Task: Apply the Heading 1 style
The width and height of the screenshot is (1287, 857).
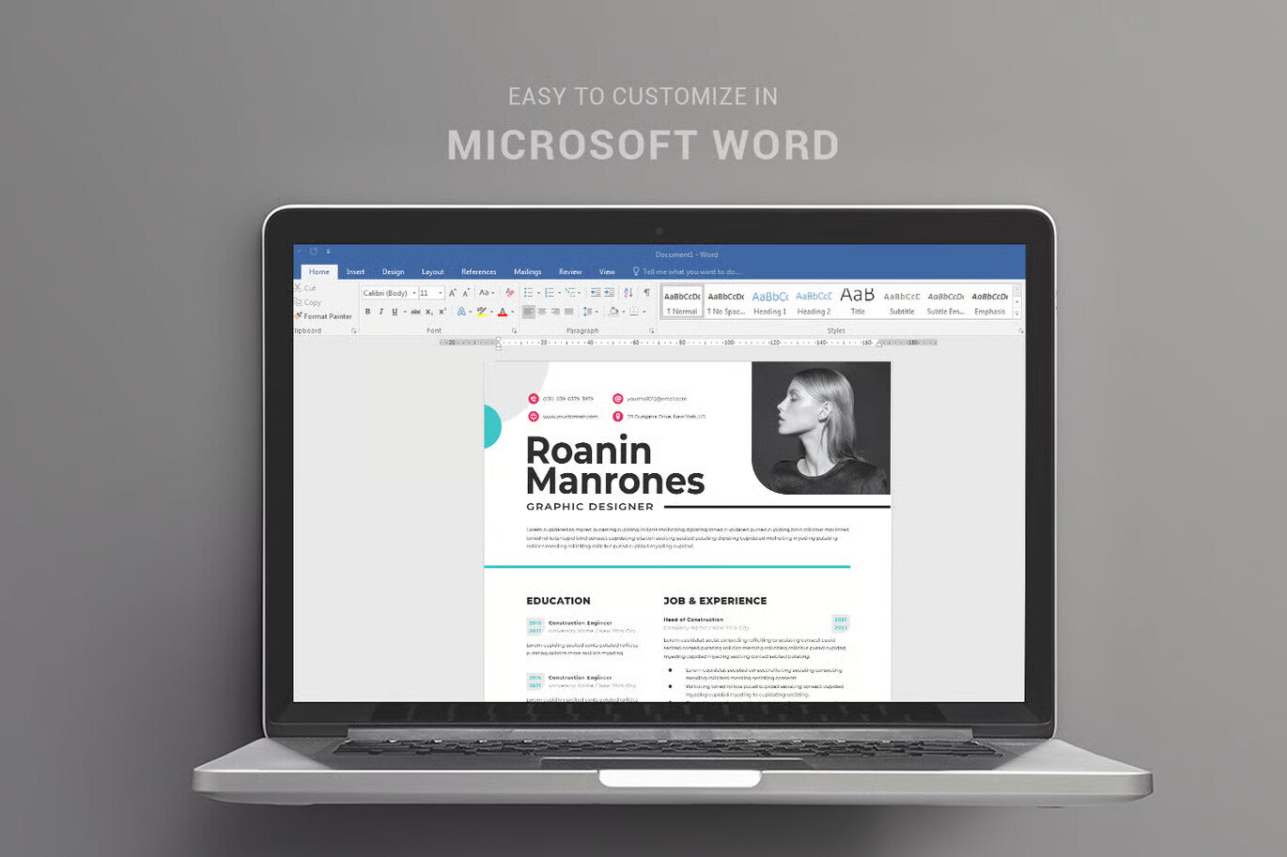Action: tap(769, 302)
